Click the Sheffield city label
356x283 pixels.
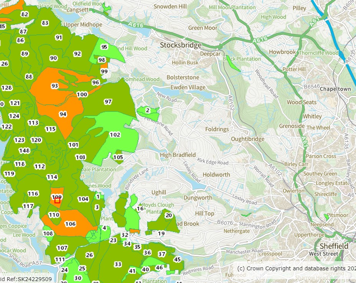coord(334,246)
